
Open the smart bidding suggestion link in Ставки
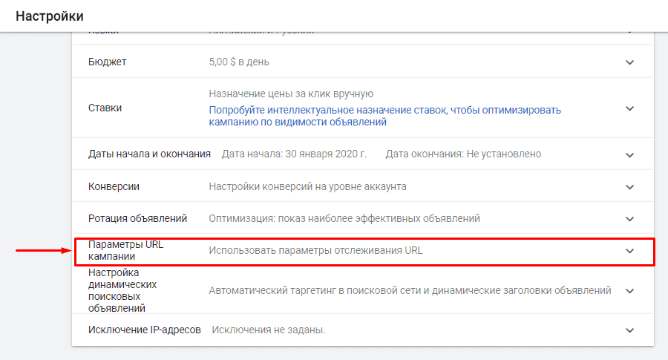[384, 116]
